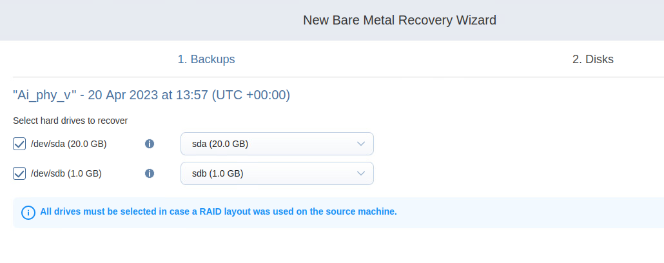Image resolution: width=664 pixels, height=263 pixels.
Task: Click the New Bare Metal Recovery Wizard title
Action: [400, 20]
